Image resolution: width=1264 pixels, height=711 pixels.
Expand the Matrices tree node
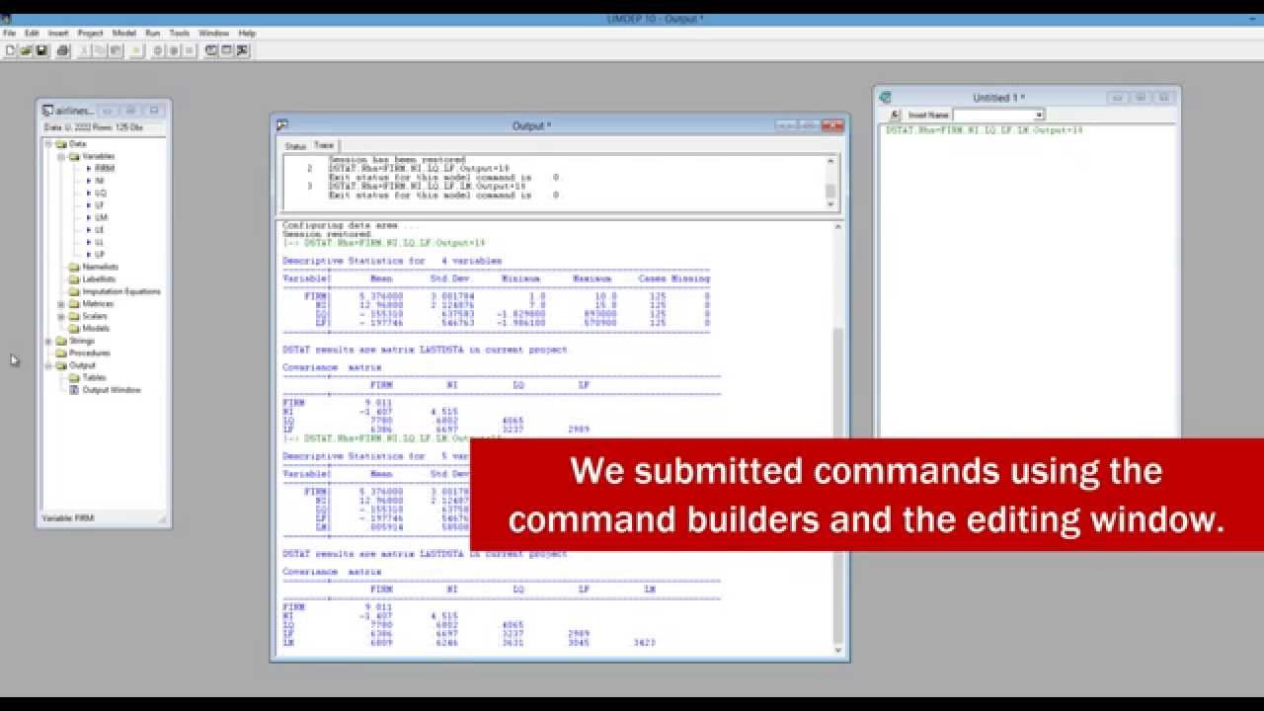tap(61, 304)
